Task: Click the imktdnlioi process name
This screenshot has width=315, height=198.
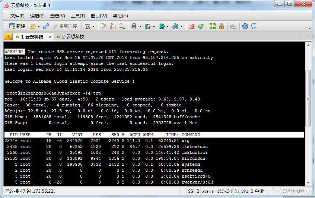Action: tap(195, 153)
